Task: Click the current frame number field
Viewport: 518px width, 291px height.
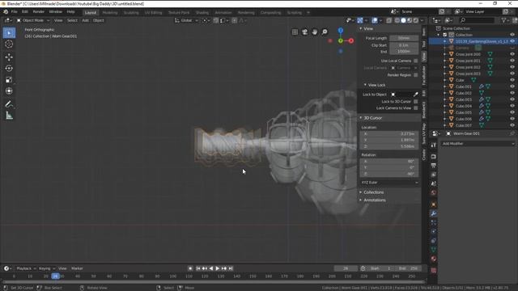Action: pyautogui.click(x=346, y=268)
